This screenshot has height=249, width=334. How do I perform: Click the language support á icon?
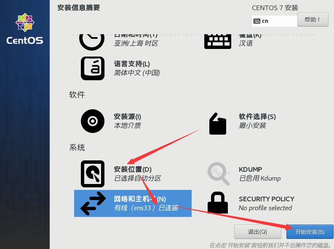click(93, 68)
